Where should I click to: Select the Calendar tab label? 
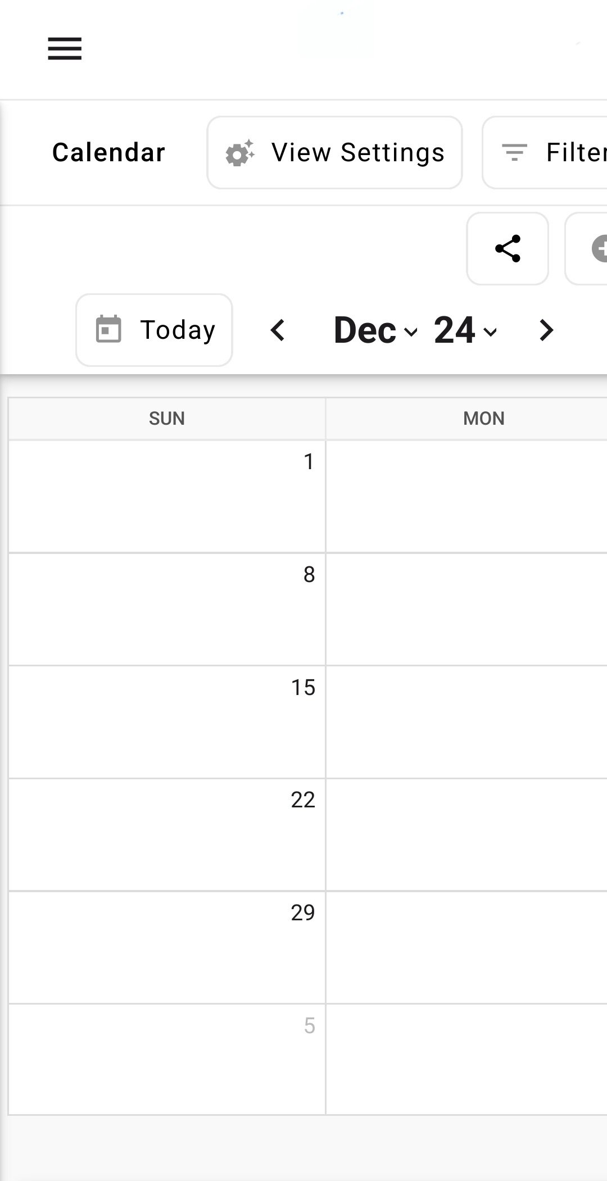click(108, 153)
